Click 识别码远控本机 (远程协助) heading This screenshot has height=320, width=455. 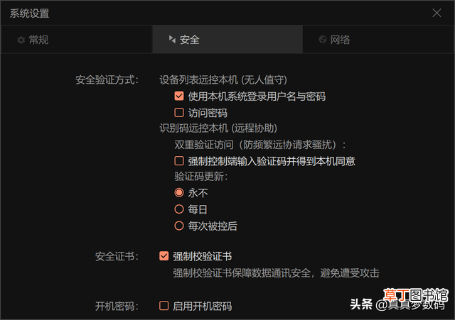[x=218, y=128]
